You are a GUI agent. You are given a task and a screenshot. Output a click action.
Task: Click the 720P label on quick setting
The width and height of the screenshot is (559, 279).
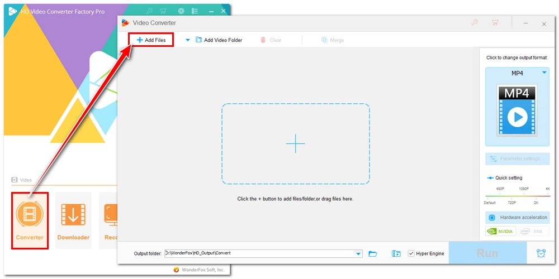512,203
